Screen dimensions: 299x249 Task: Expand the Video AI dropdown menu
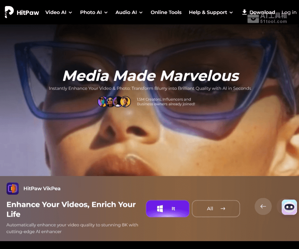(x=59, y=12)
